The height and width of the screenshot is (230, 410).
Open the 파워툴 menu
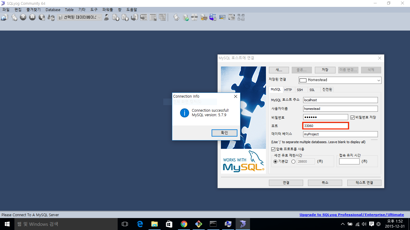click(x=107, y=10)
